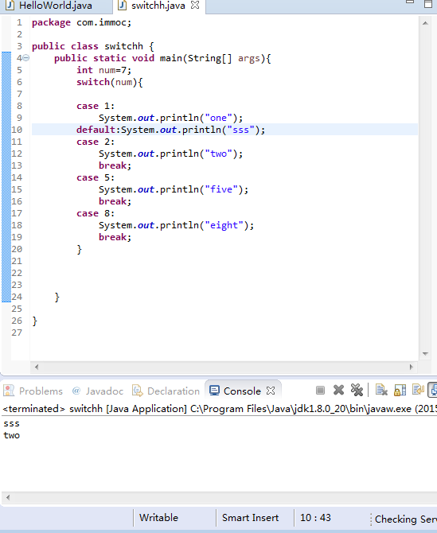This screenshot has height=533, width=437.
Task: Close the Console view tab
Action: coord(271,391)
